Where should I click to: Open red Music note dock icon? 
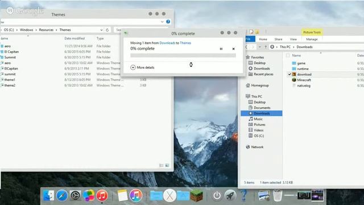pos(102,195)
